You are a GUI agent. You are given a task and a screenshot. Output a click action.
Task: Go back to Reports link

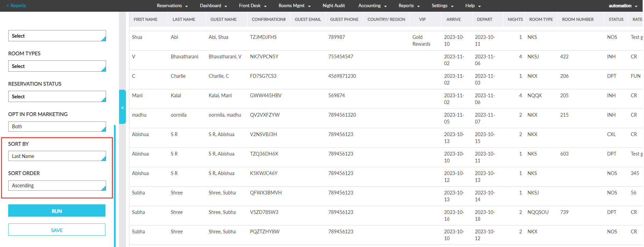16,5
